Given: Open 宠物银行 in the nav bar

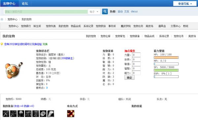Looking at the screenshot, I should pyautogui.click(x=26, y=26).
